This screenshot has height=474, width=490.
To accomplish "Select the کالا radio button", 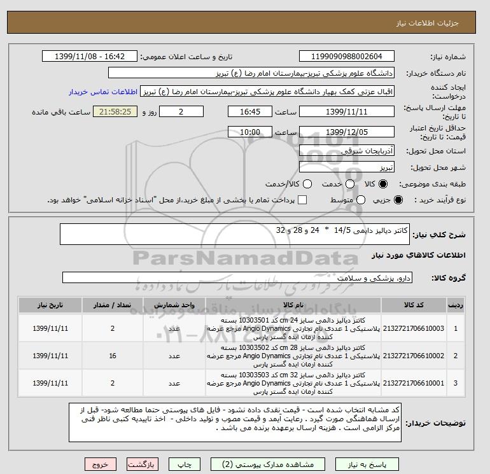I will point(383,184).
